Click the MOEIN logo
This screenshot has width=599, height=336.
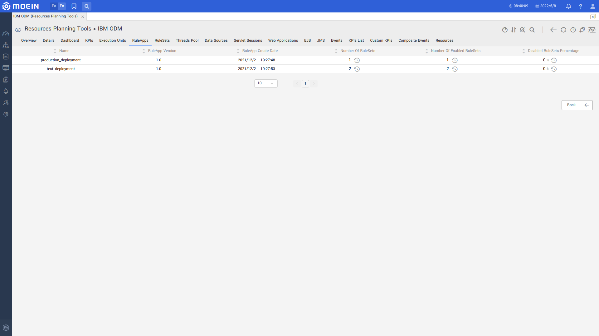click(x=21, y=6)
